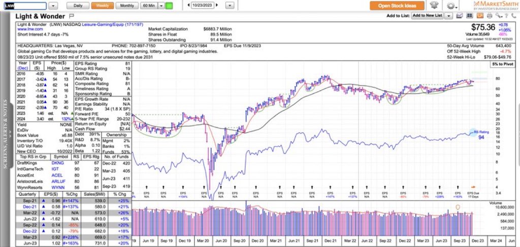Click the previous date arrow

(188, 5)
